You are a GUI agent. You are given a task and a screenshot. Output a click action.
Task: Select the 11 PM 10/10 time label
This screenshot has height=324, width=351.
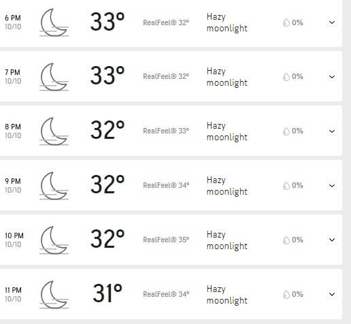(x=14, y=295)
